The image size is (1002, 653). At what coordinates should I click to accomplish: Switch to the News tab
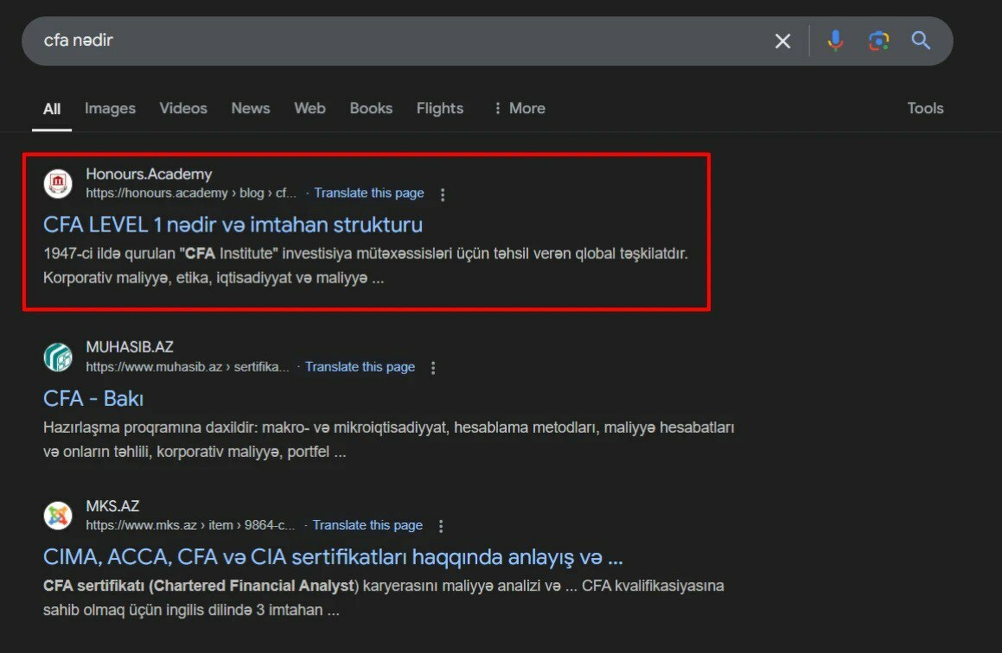pos(250,108)
